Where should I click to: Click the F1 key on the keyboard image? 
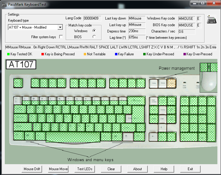(35, 83)
